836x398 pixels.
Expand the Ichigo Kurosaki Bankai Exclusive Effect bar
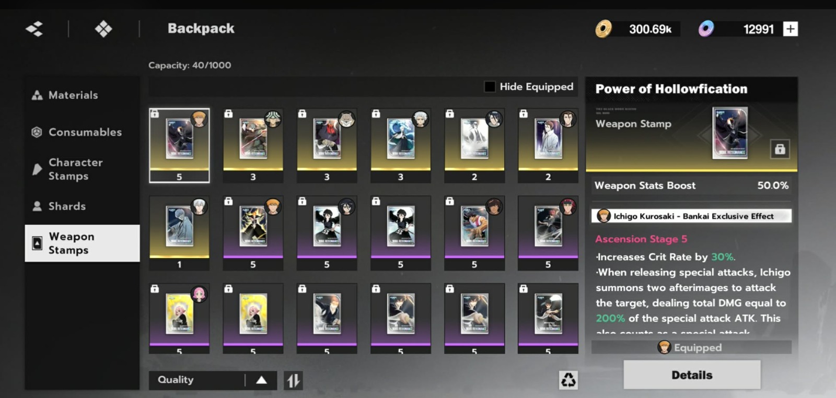(691, 216)
